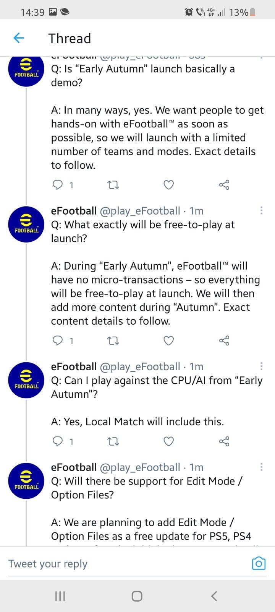Share the free-to-play at launch tweet

pos(224,341)
